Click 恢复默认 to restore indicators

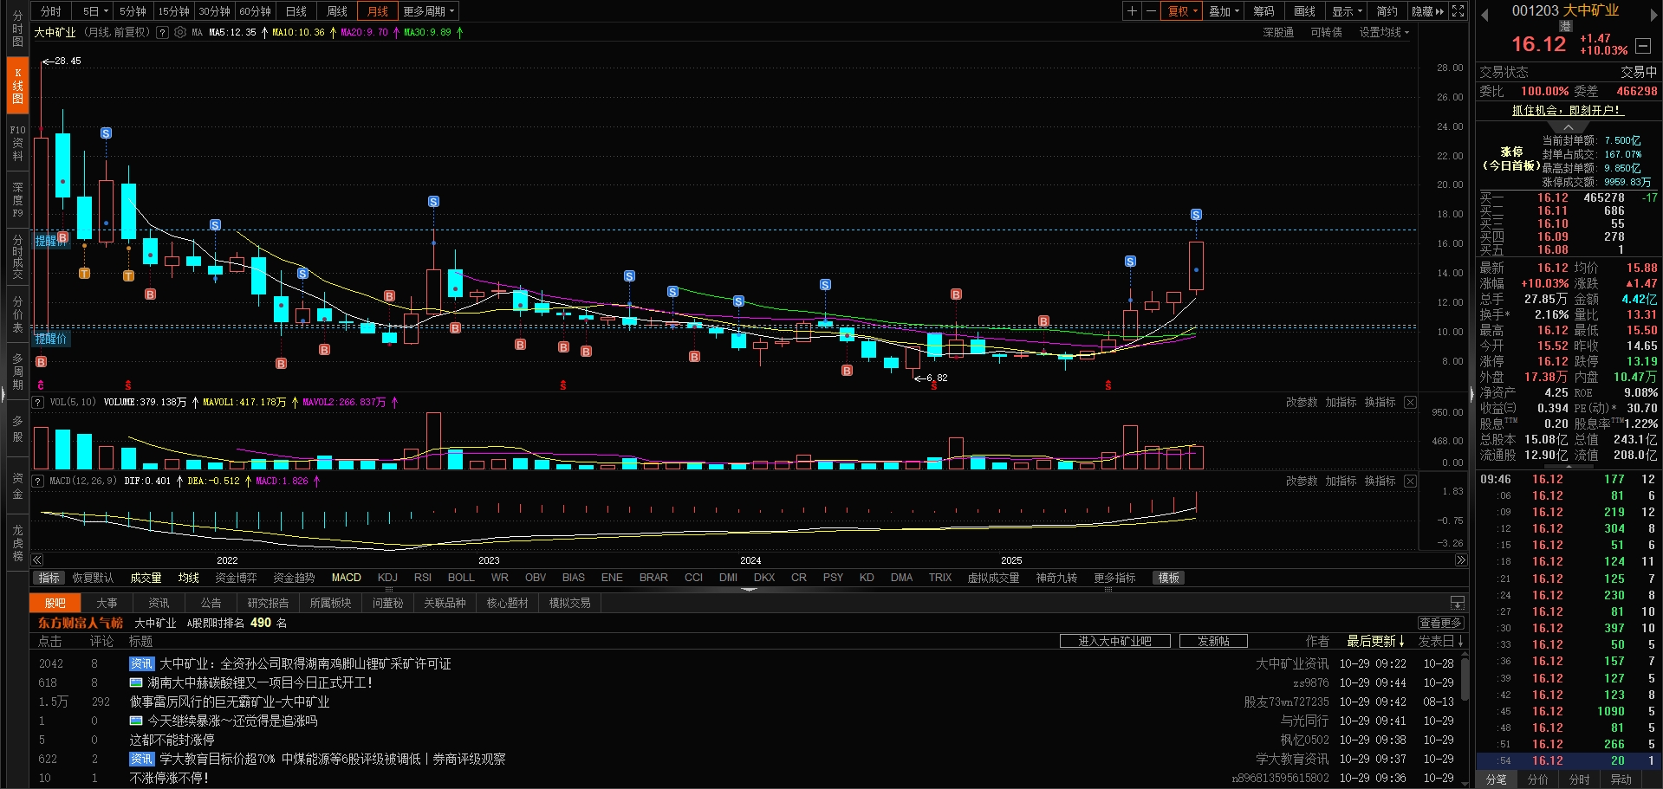click(x=93, y=578)
